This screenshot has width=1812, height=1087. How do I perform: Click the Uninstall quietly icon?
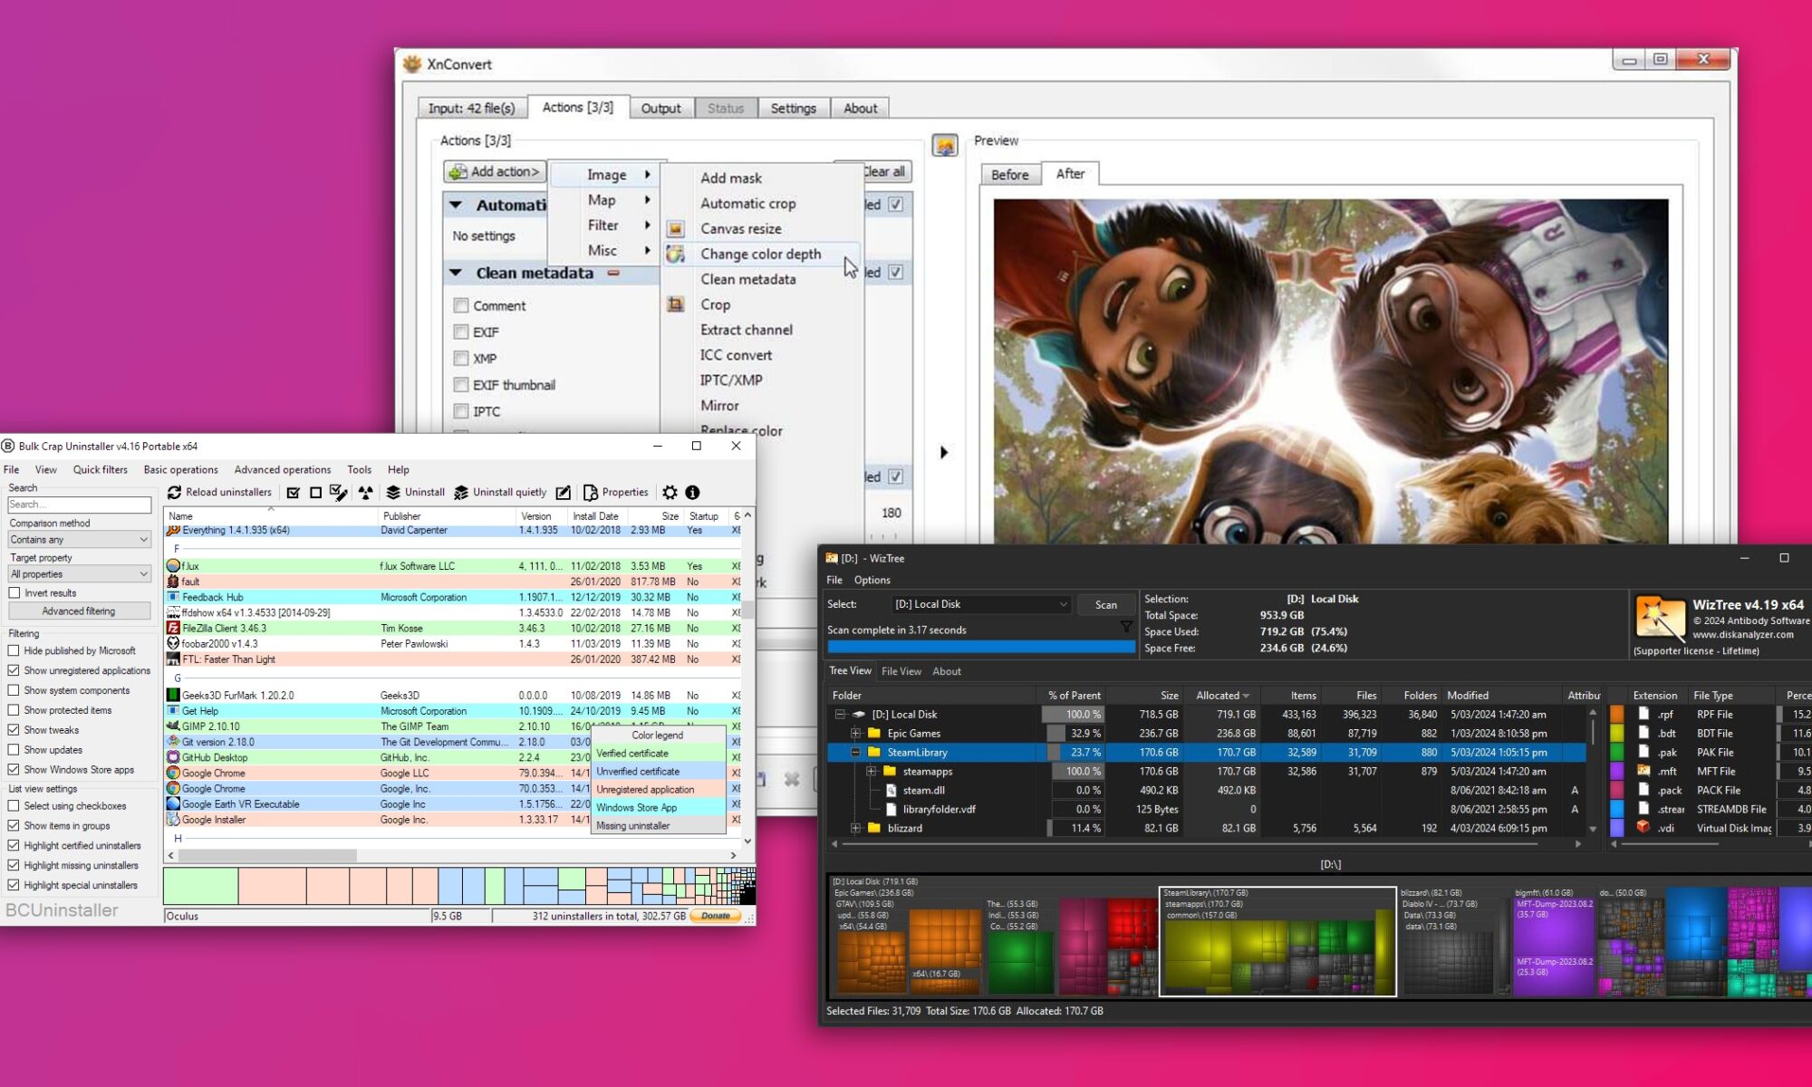[461, 493]
